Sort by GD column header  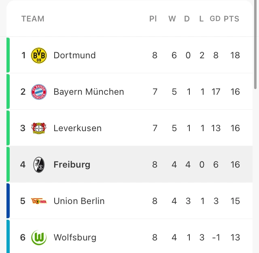coord(215,19)
